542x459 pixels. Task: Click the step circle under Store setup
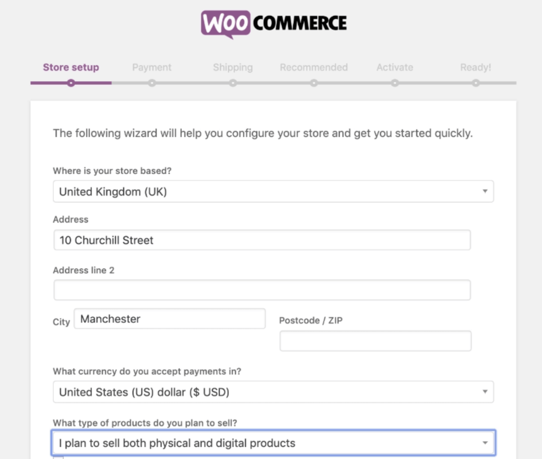(71, 83)
